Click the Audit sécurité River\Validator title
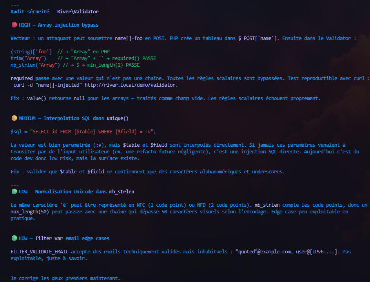This screenshot has width=370, height=282. coord(54,12)
